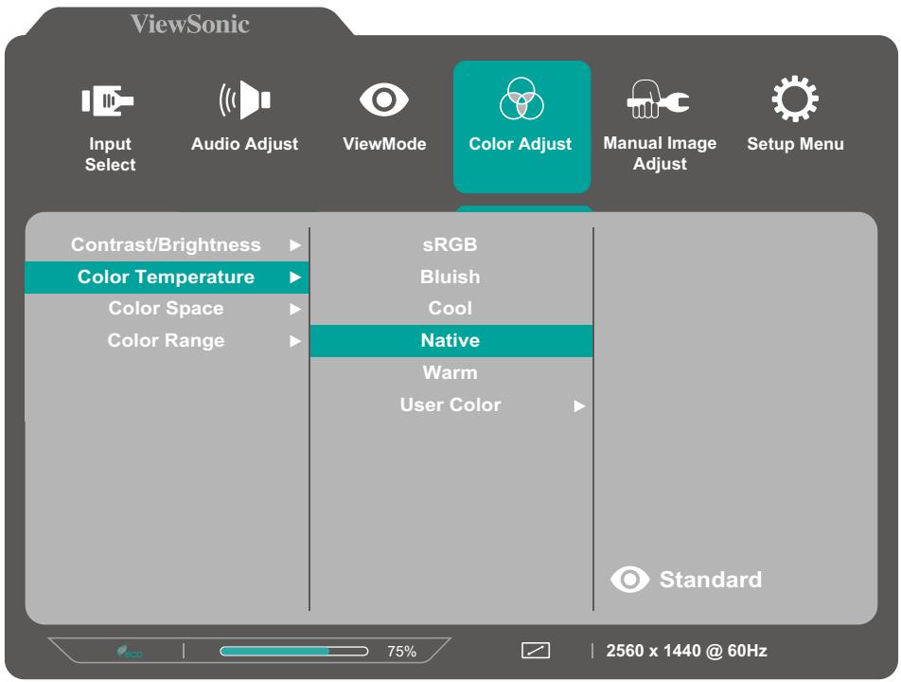The image size is (901, 682).
Task: Open the Setup Menu gear icon
Action: (x=795, y=99)
